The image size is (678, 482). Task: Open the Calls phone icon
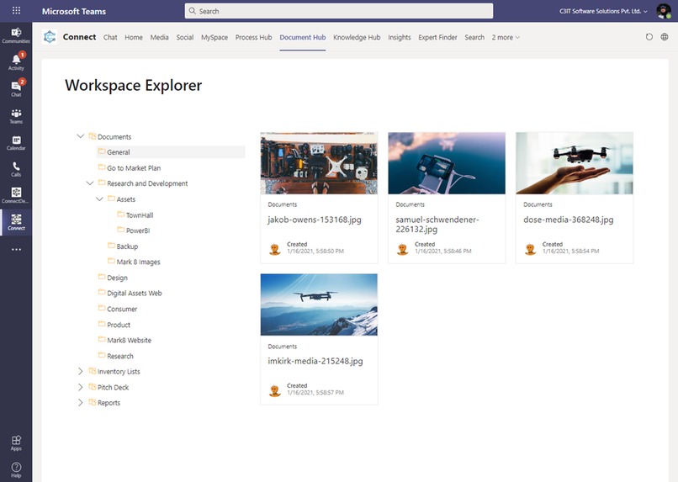[16, 169]
